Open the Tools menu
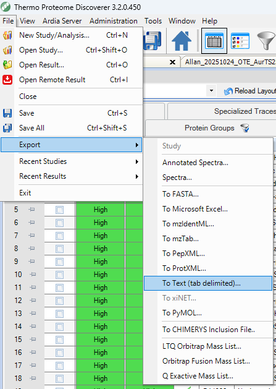The height and width of the screenshot is (389, 276). point(153,21)
